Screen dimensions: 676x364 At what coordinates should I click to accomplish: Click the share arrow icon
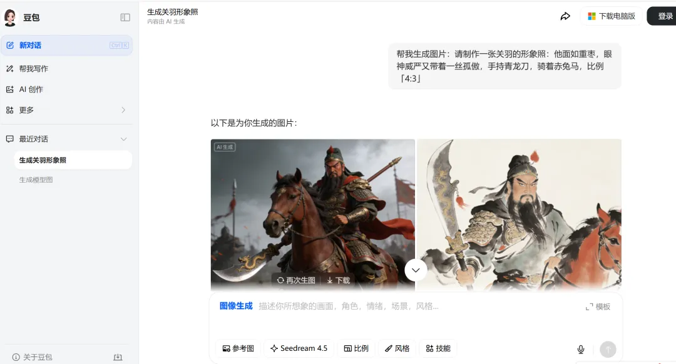click(565, 16)
